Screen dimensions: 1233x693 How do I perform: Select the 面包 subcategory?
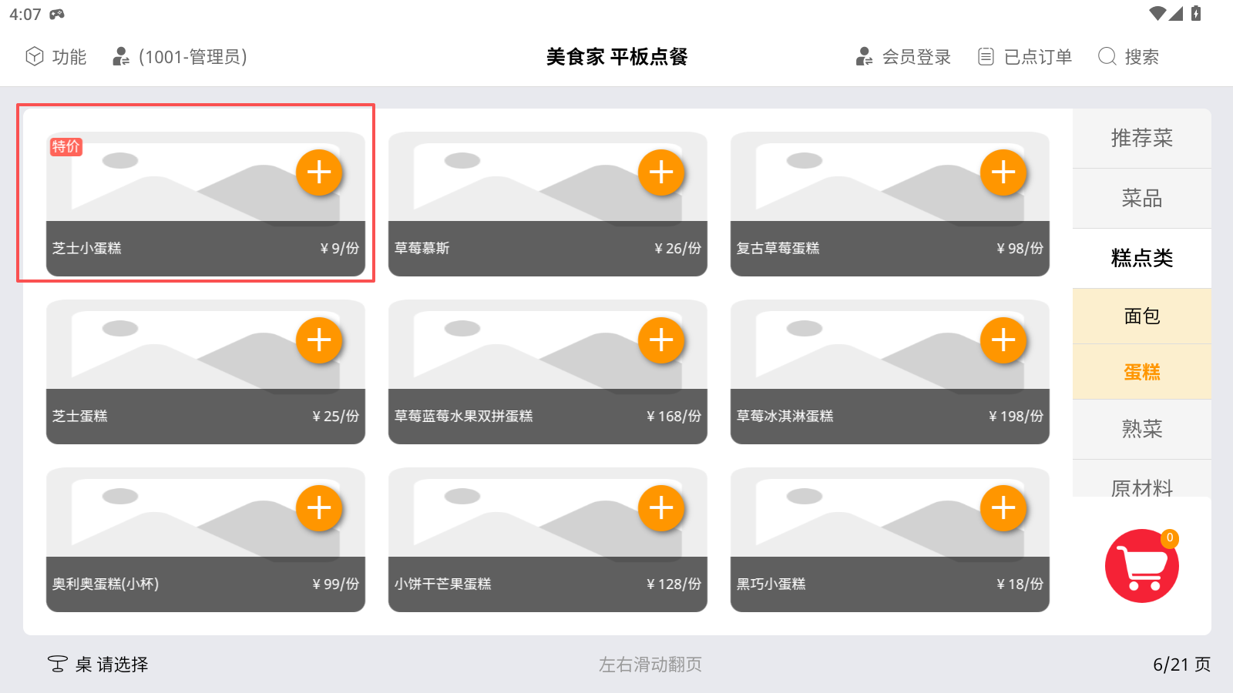(1141, 316)
